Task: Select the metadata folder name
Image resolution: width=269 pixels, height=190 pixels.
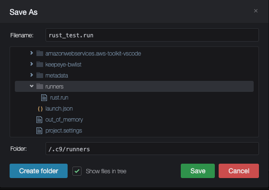Action: point(57,76)
